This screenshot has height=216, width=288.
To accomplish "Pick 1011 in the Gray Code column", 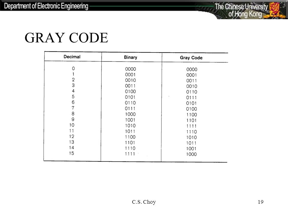I will coord(191,143).
